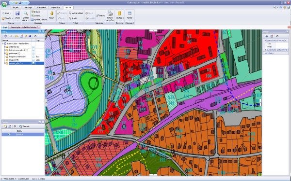
Task: Click the Vybrat objekt button
Action: click(x=76, y=14)
